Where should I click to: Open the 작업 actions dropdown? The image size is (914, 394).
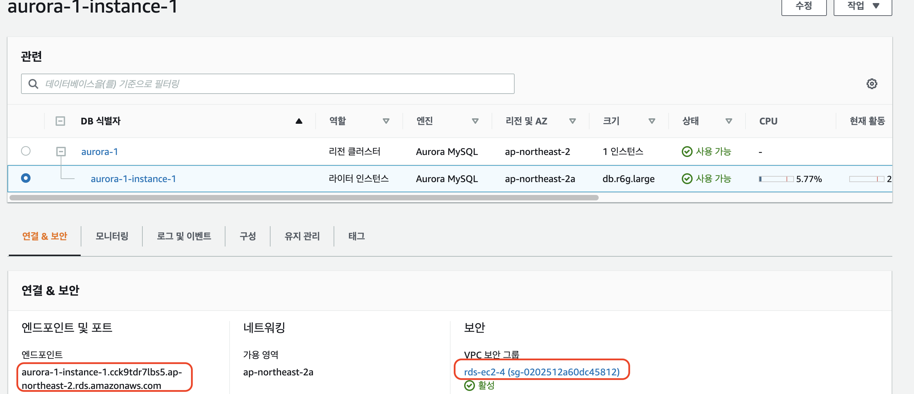(862, 6)
